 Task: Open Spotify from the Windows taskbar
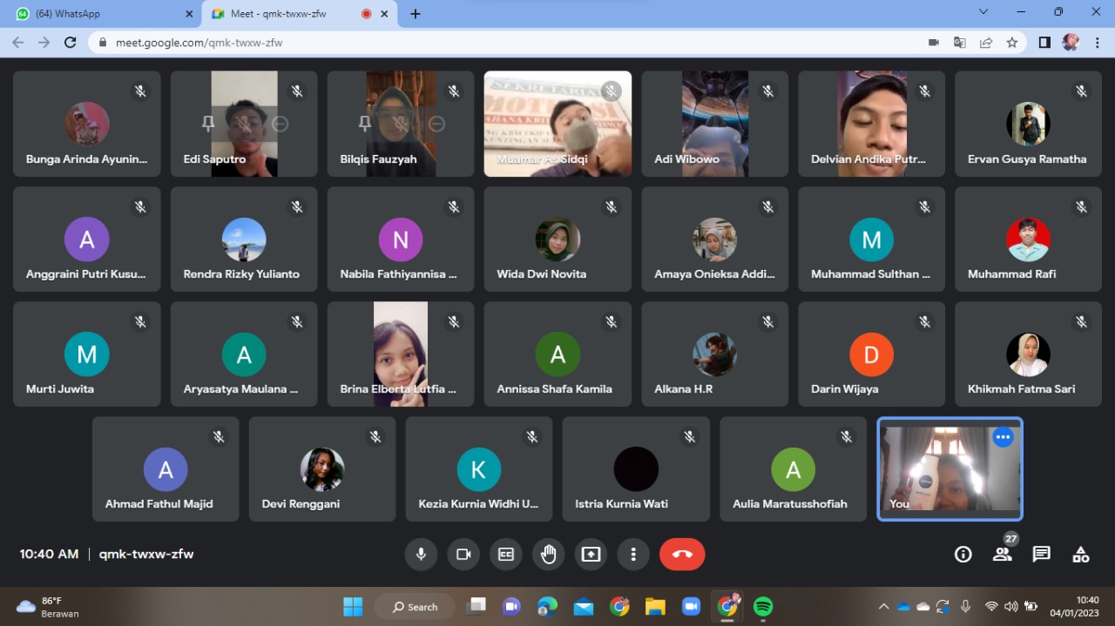tap(763, 606)
